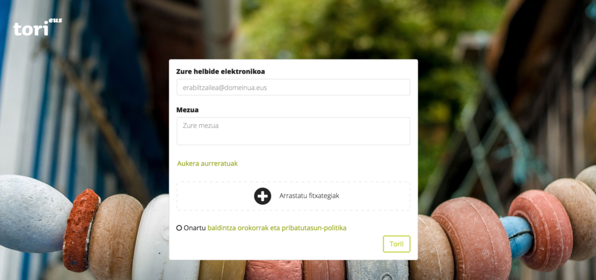596x280 pixels.
Task: Click the dashed file drop zone
Action: [x=293, y=196]
